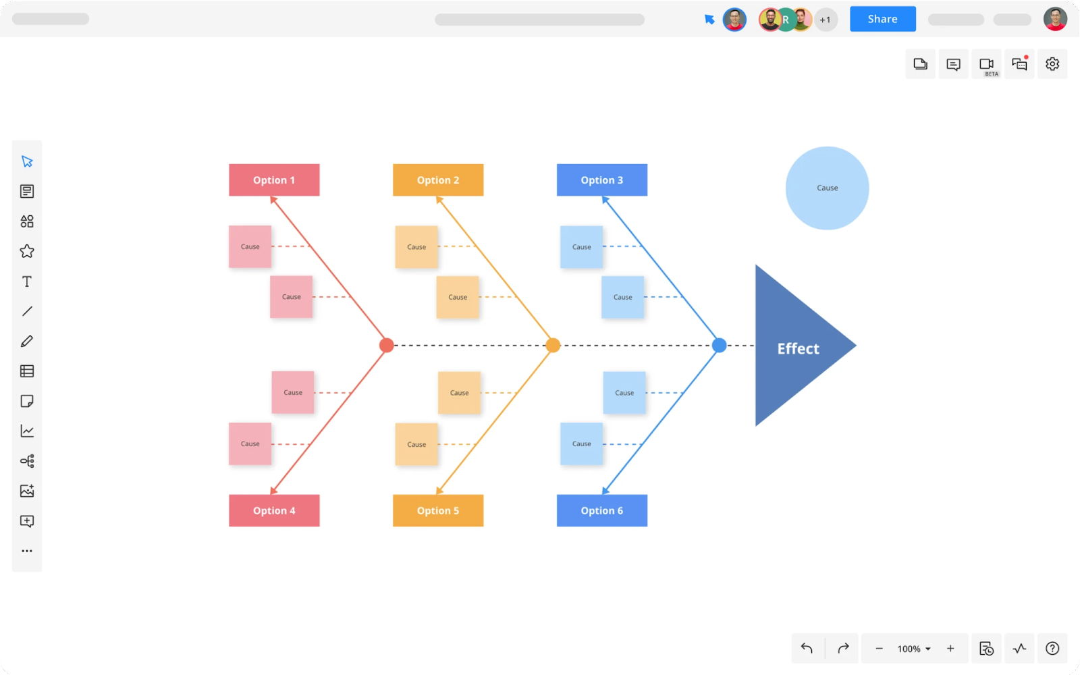The height and width of the screenshot is (675, 1080).
Task: Select the mind map connector tool
Action: [27, 461]
